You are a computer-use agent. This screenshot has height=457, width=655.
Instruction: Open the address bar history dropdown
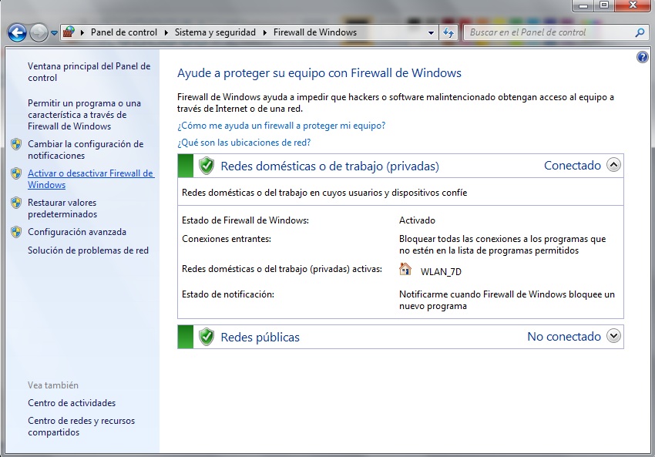click(x=431, y=32)
